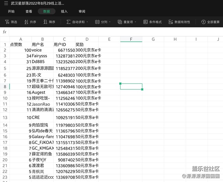Select row 13 header
The width and height of the screenshot is (223, 182).
(x=5, y=117)
